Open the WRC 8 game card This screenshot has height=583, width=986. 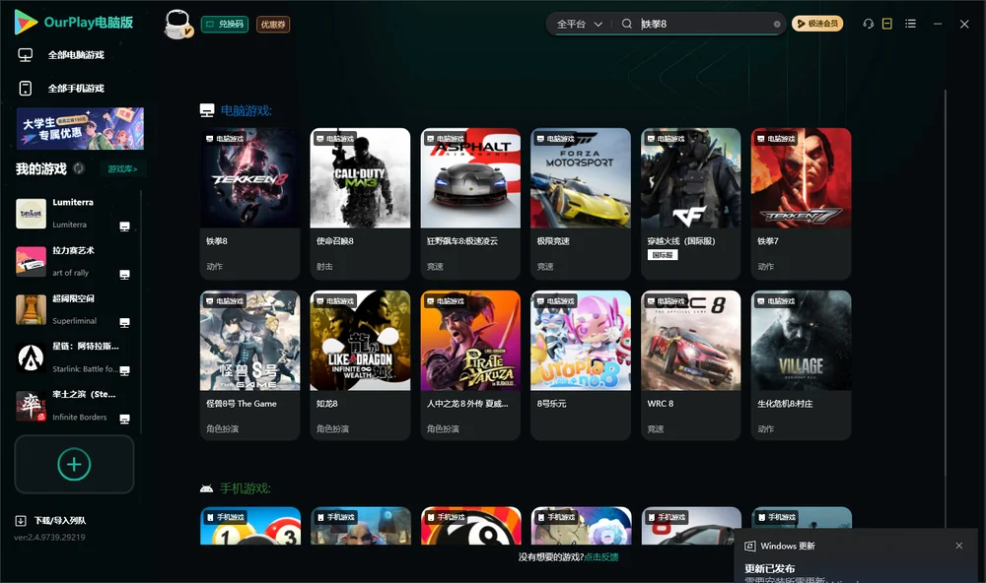pyautogui.click(x=690, y=365)
